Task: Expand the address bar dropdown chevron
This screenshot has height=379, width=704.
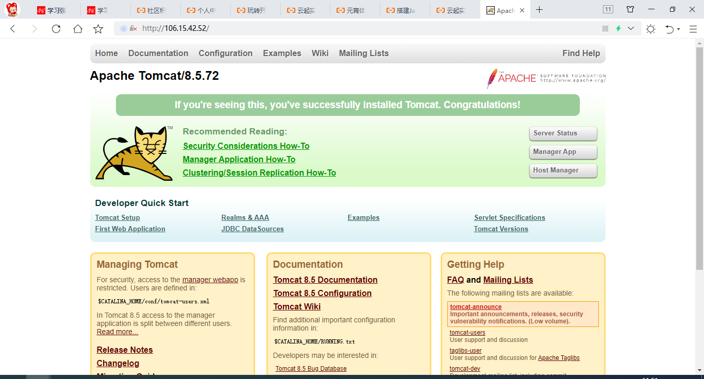Action: point(631,29)
